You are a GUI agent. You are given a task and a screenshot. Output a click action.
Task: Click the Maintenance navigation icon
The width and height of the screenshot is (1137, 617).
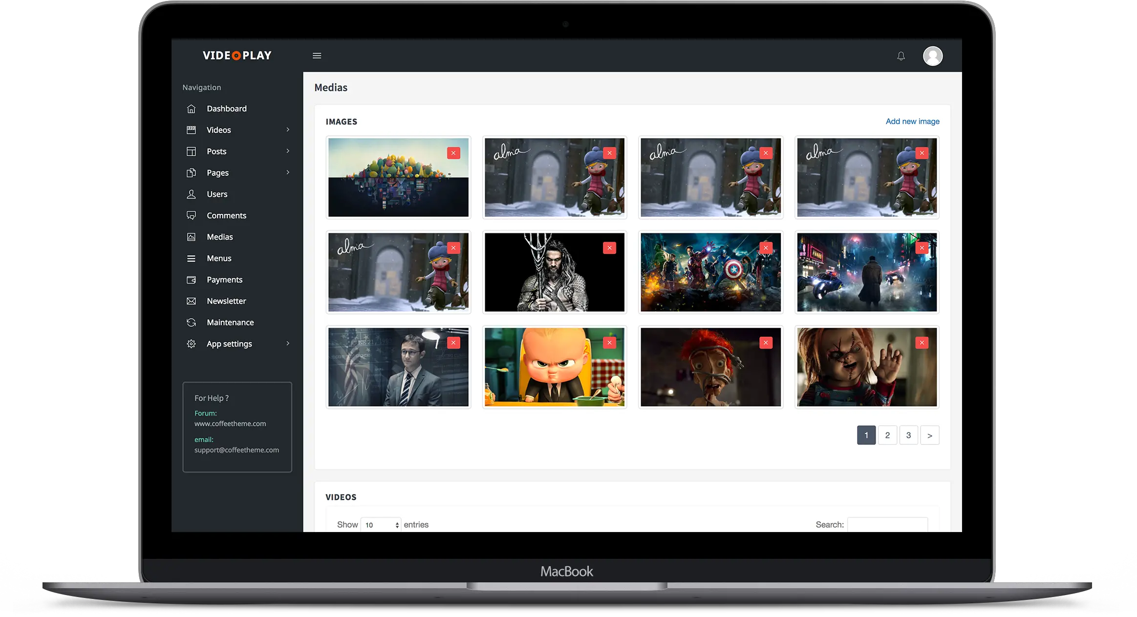(x=192, y=322)
